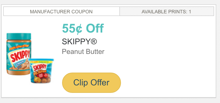Click the Clip Offer button
The width and height of the screenshot is (220, 103).
pyautogui.click(x=92, y=82)
